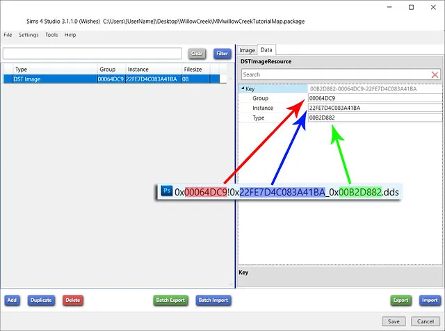Image resolution: width=445 pixels, height=331 pixels.
Task: Switch to the Data tab
Action: (266, 49)
